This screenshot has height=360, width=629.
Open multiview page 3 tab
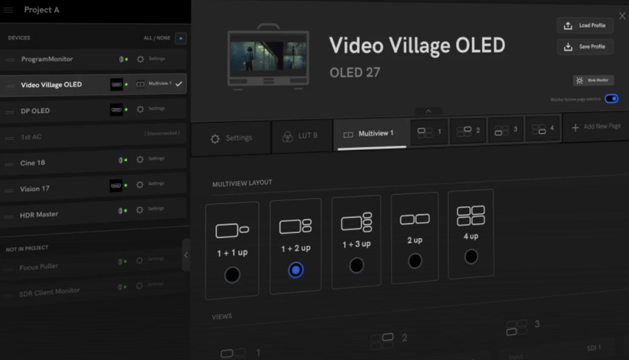point(505,130)
